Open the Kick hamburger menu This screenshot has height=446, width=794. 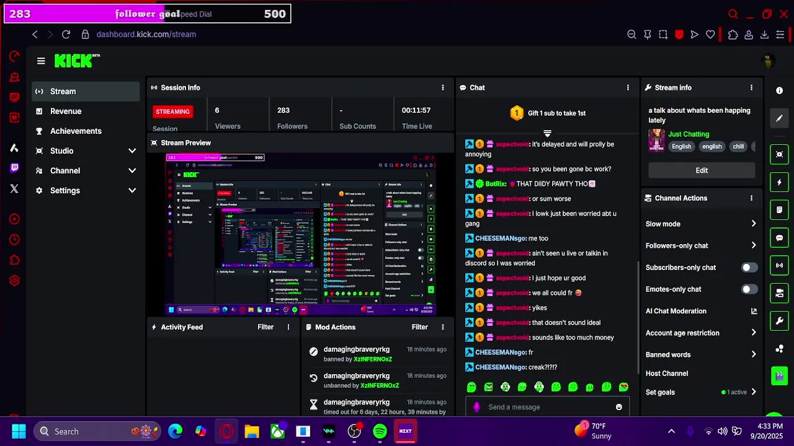[x=41, y=61]
